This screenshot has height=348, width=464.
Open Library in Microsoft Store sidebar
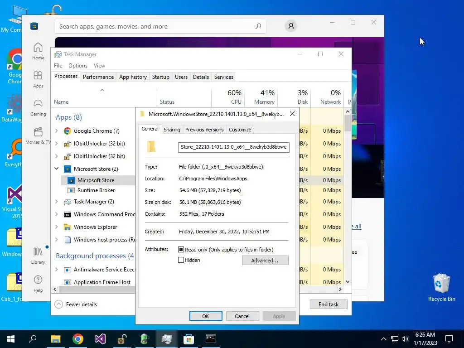(x=38, y=256)
